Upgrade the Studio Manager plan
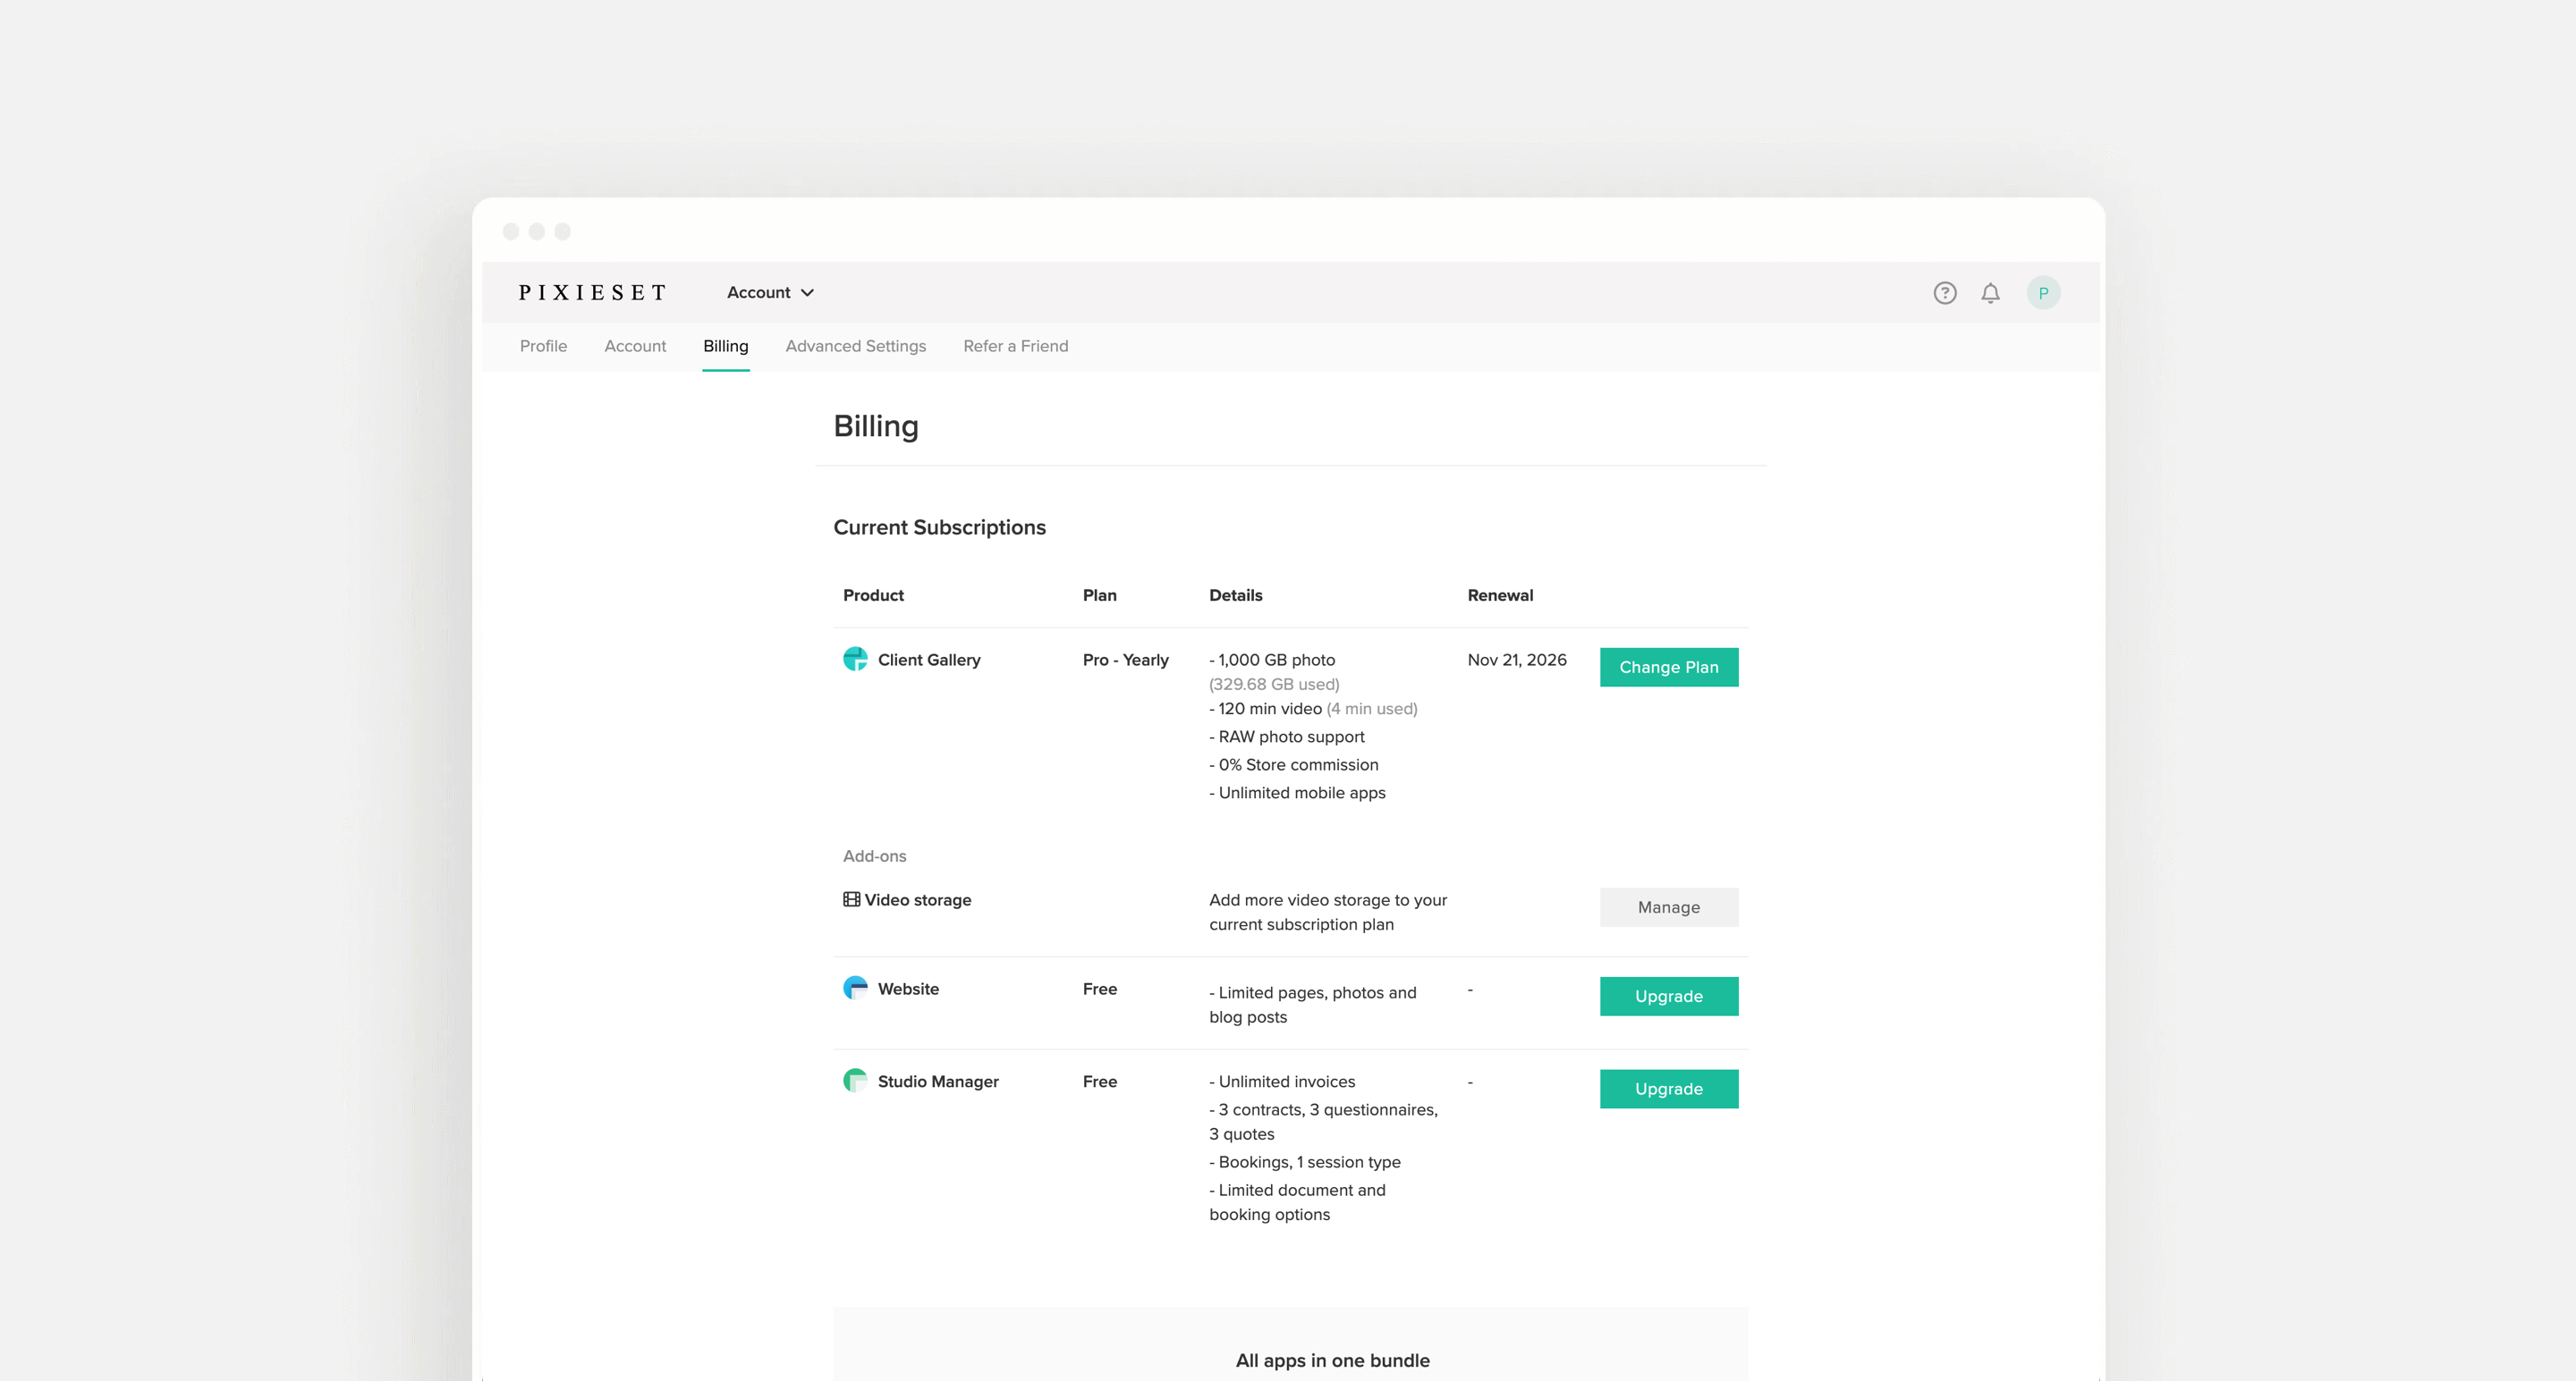Screen dimensions: 2576x1381 click(1668, 1088)
